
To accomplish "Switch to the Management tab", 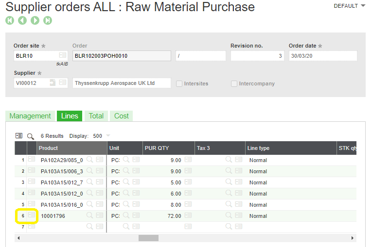I will pos(30,116).
